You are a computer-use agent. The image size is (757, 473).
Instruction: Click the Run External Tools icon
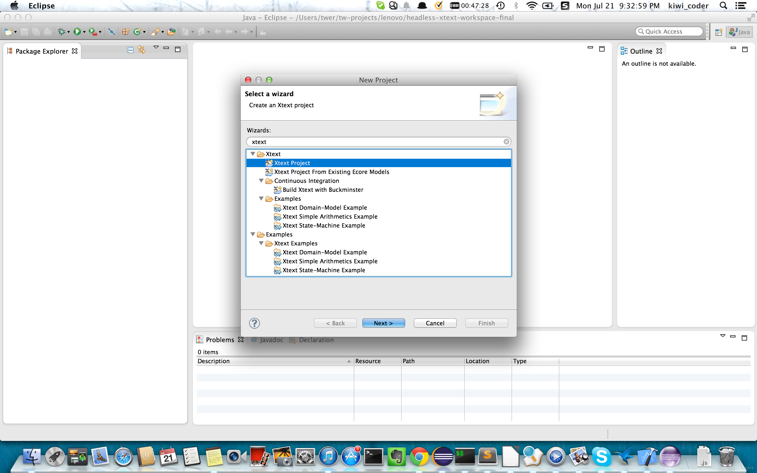[x=93, y=32]
